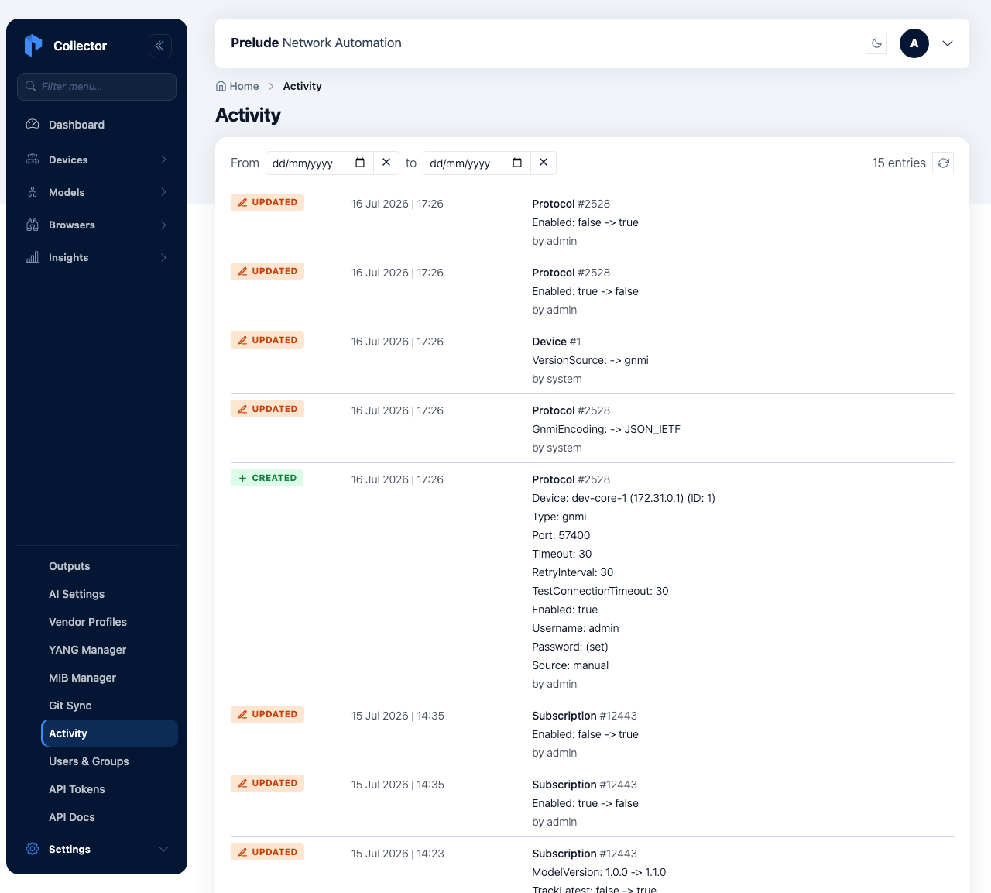Click the user avatar labeled A

914,43
